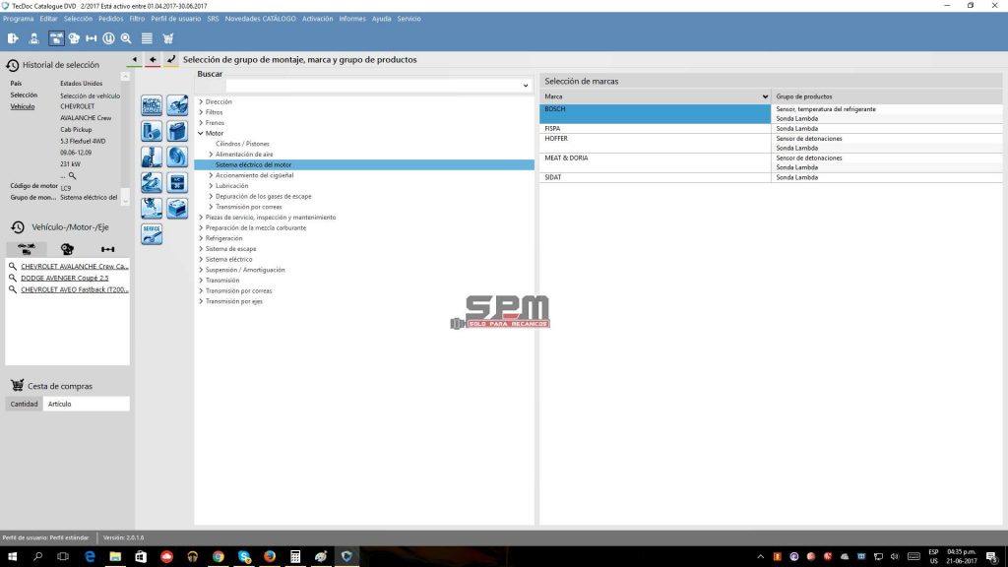Open Microsoft Edge from the taskbar
Screen dimensions: 1008x567
[90, 557]
